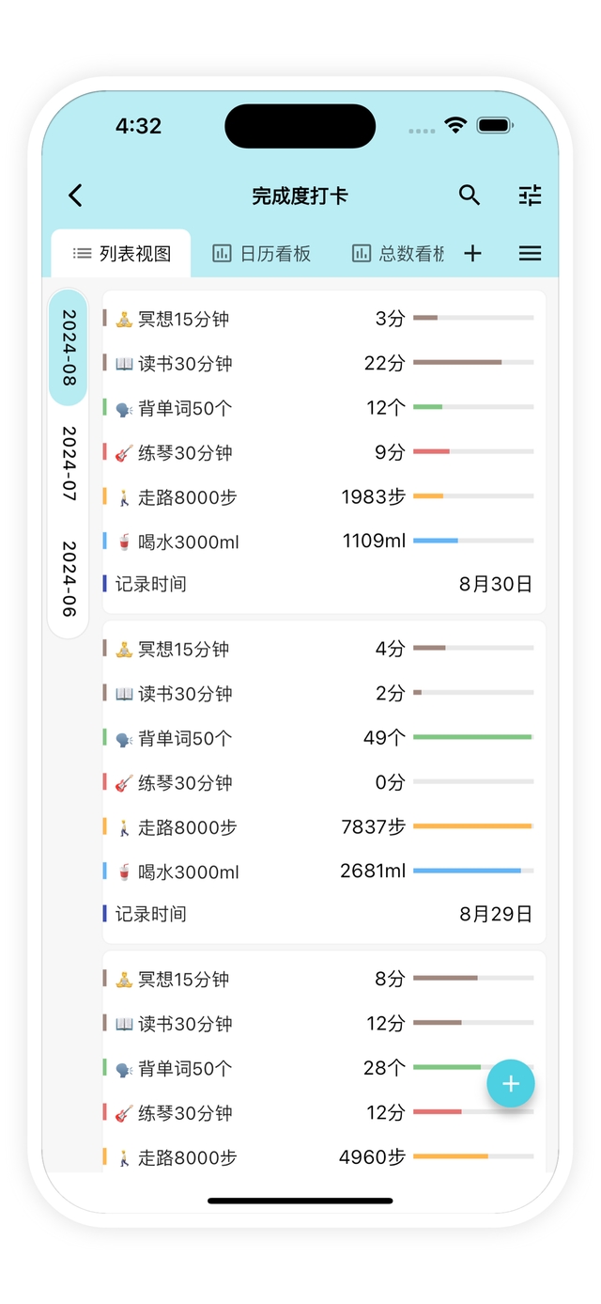Open the 8月29日 record date row
This screenshot has height=1304, width=601.
pos(324,914)
